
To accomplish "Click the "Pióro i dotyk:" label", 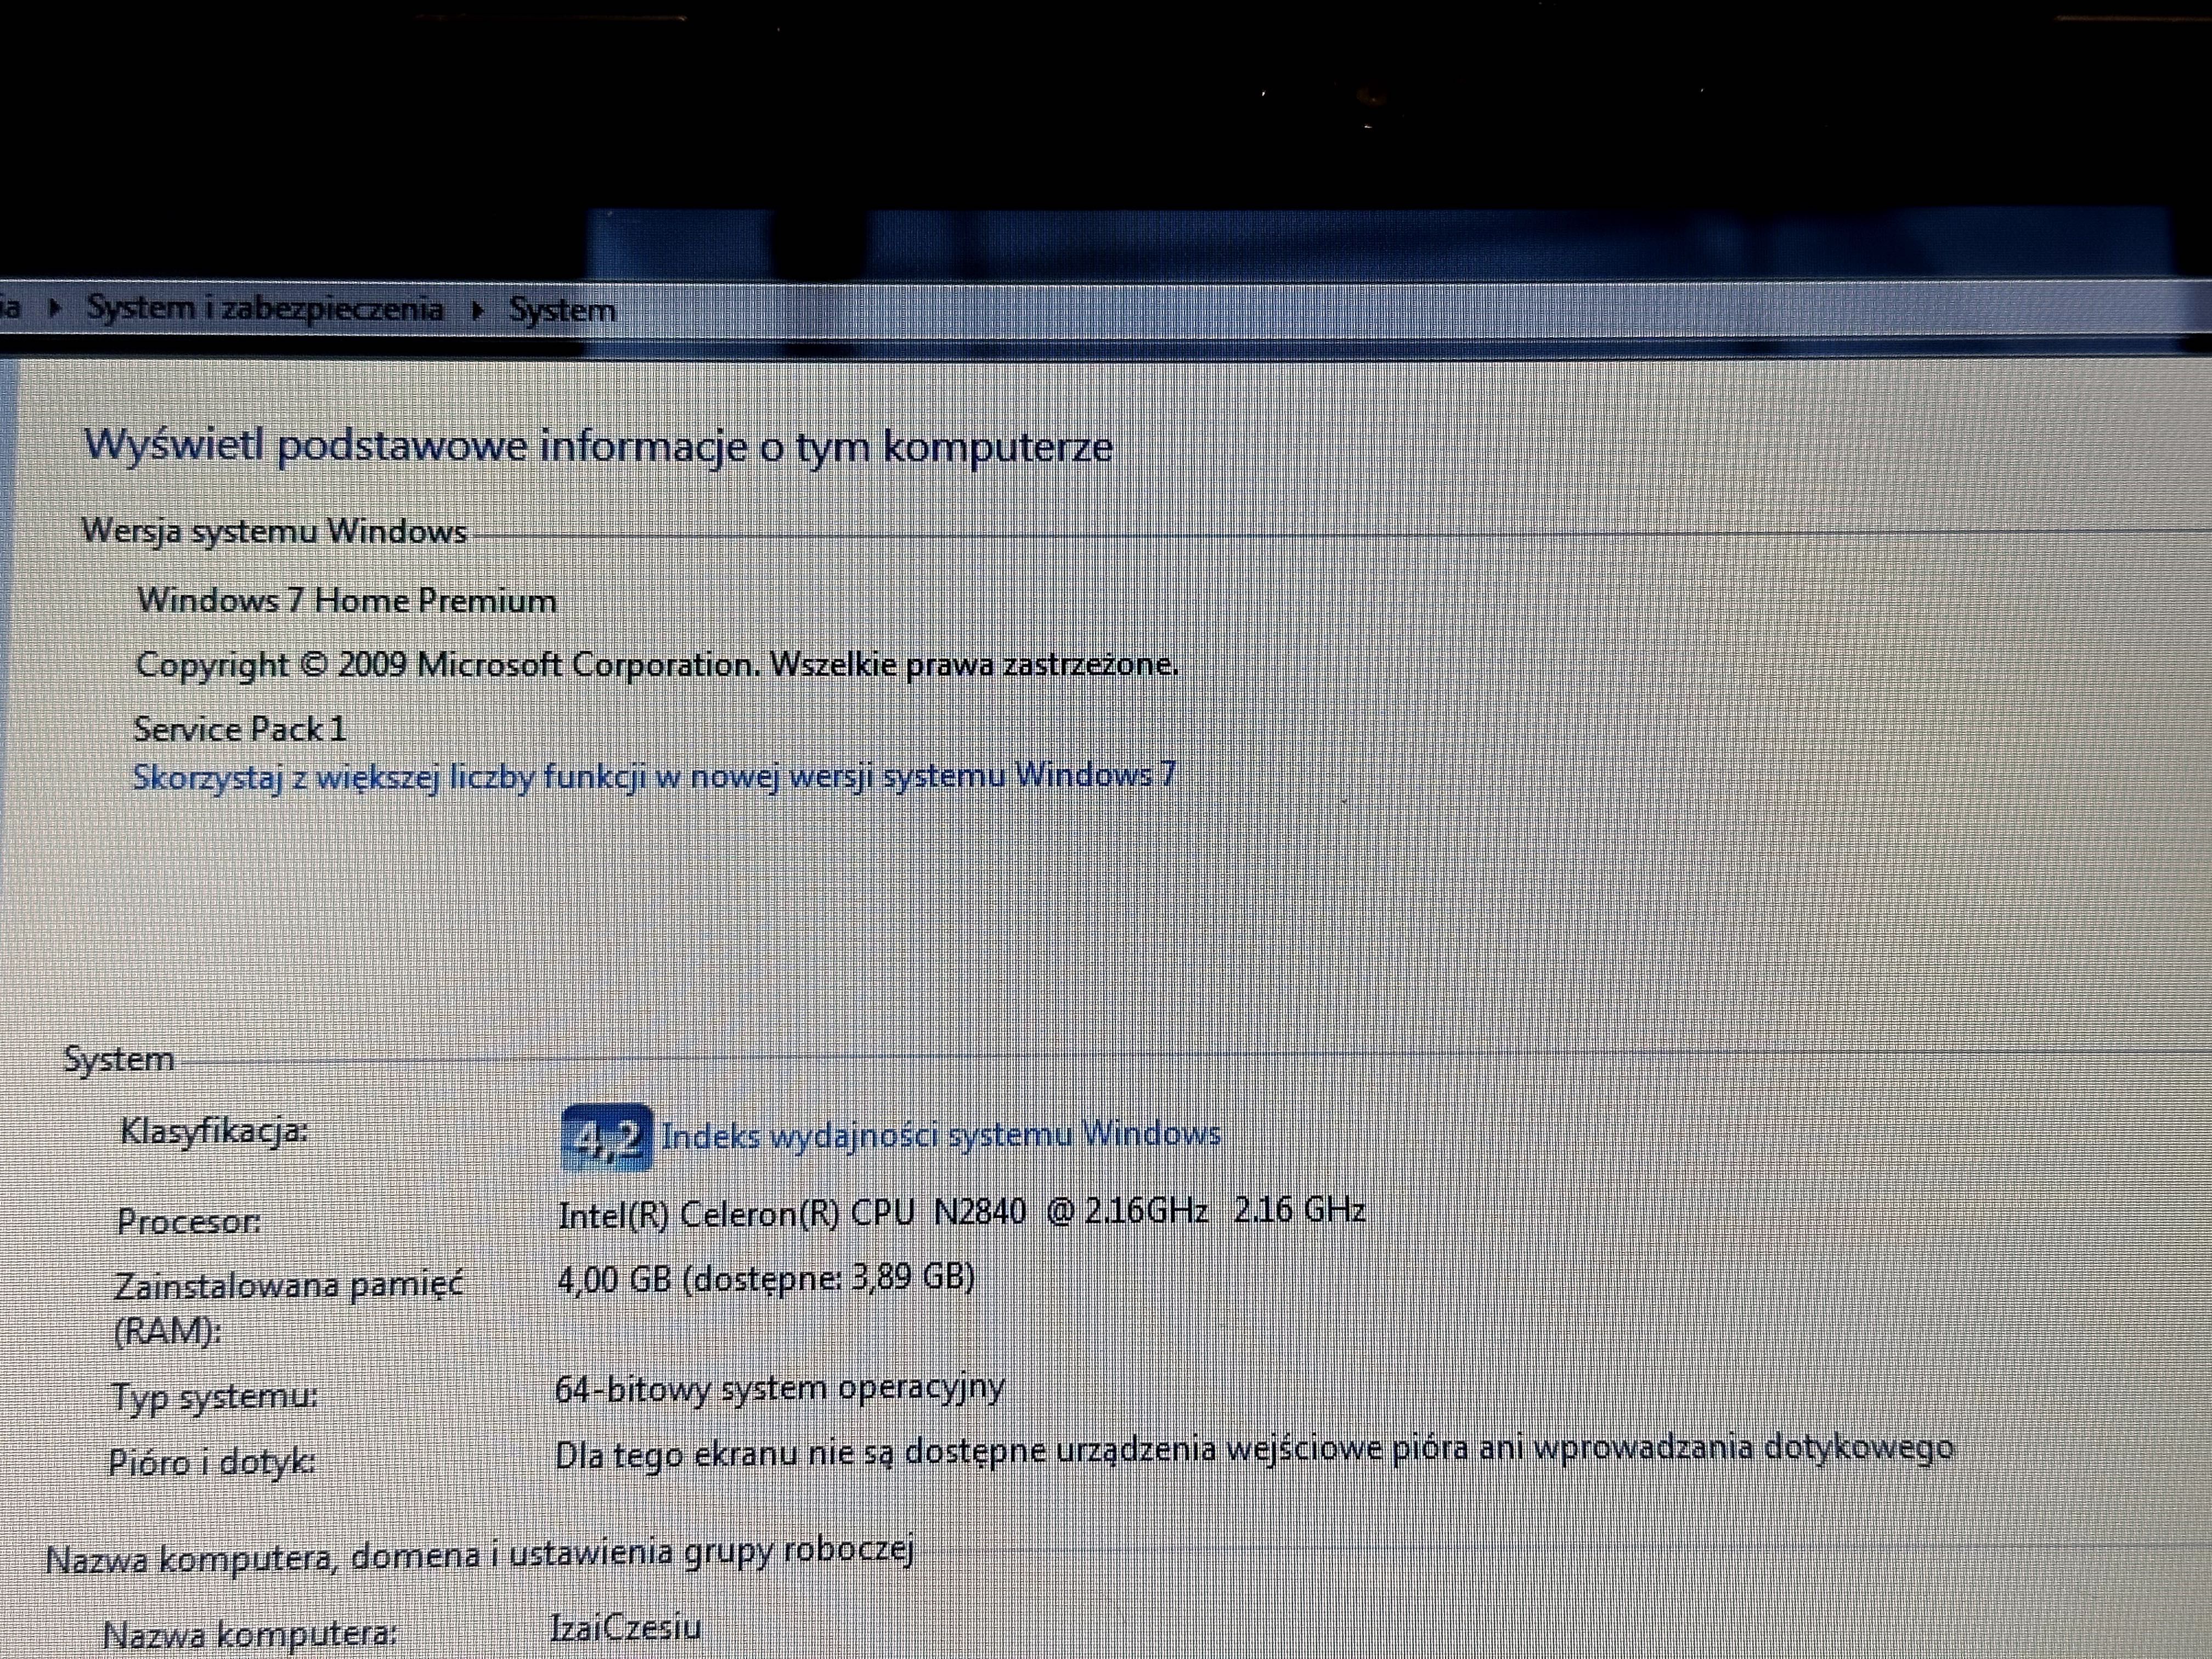I will (x=212, y=1463).
